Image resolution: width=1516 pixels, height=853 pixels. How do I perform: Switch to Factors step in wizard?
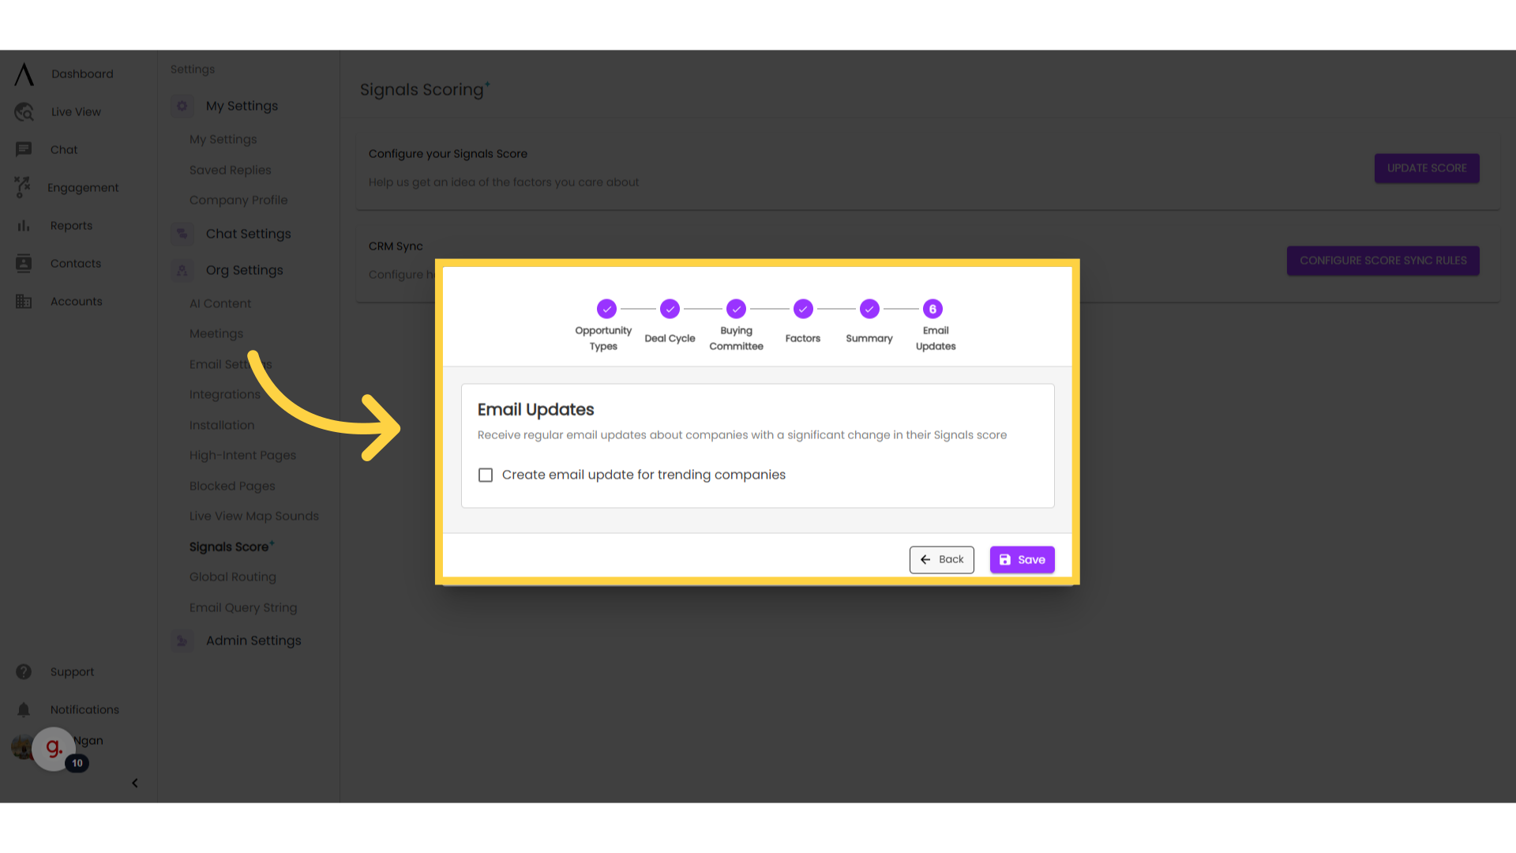tap(803, 308)
